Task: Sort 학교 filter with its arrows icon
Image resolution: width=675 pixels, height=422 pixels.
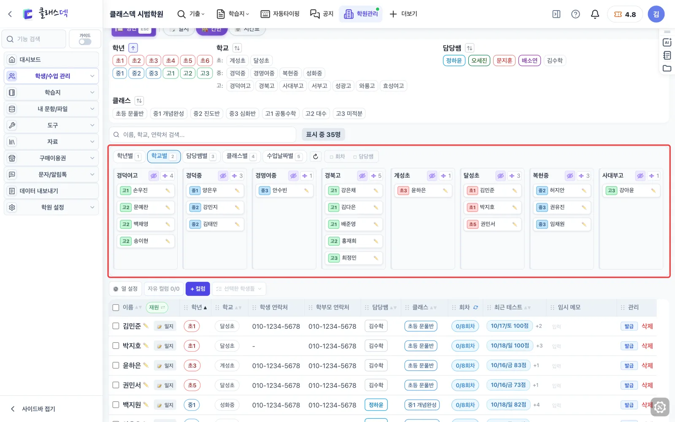Action: (x=237, y=48)
